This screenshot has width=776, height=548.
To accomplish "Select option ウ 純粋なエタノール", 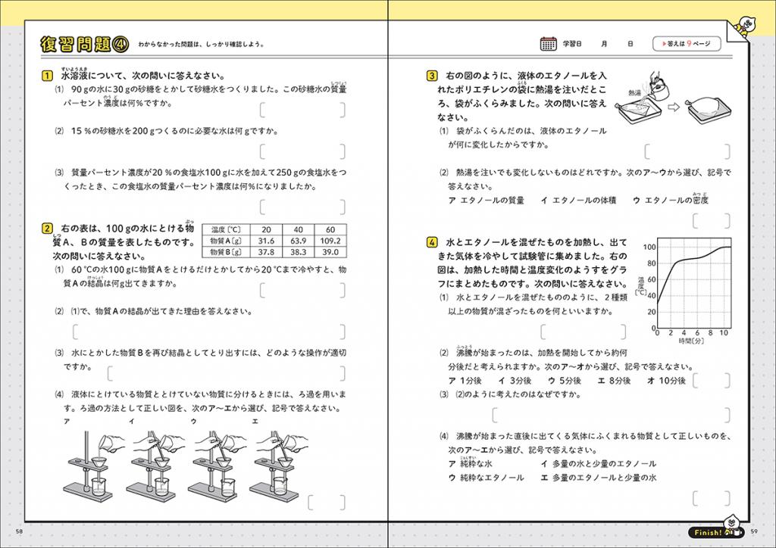I will [486, 478].
